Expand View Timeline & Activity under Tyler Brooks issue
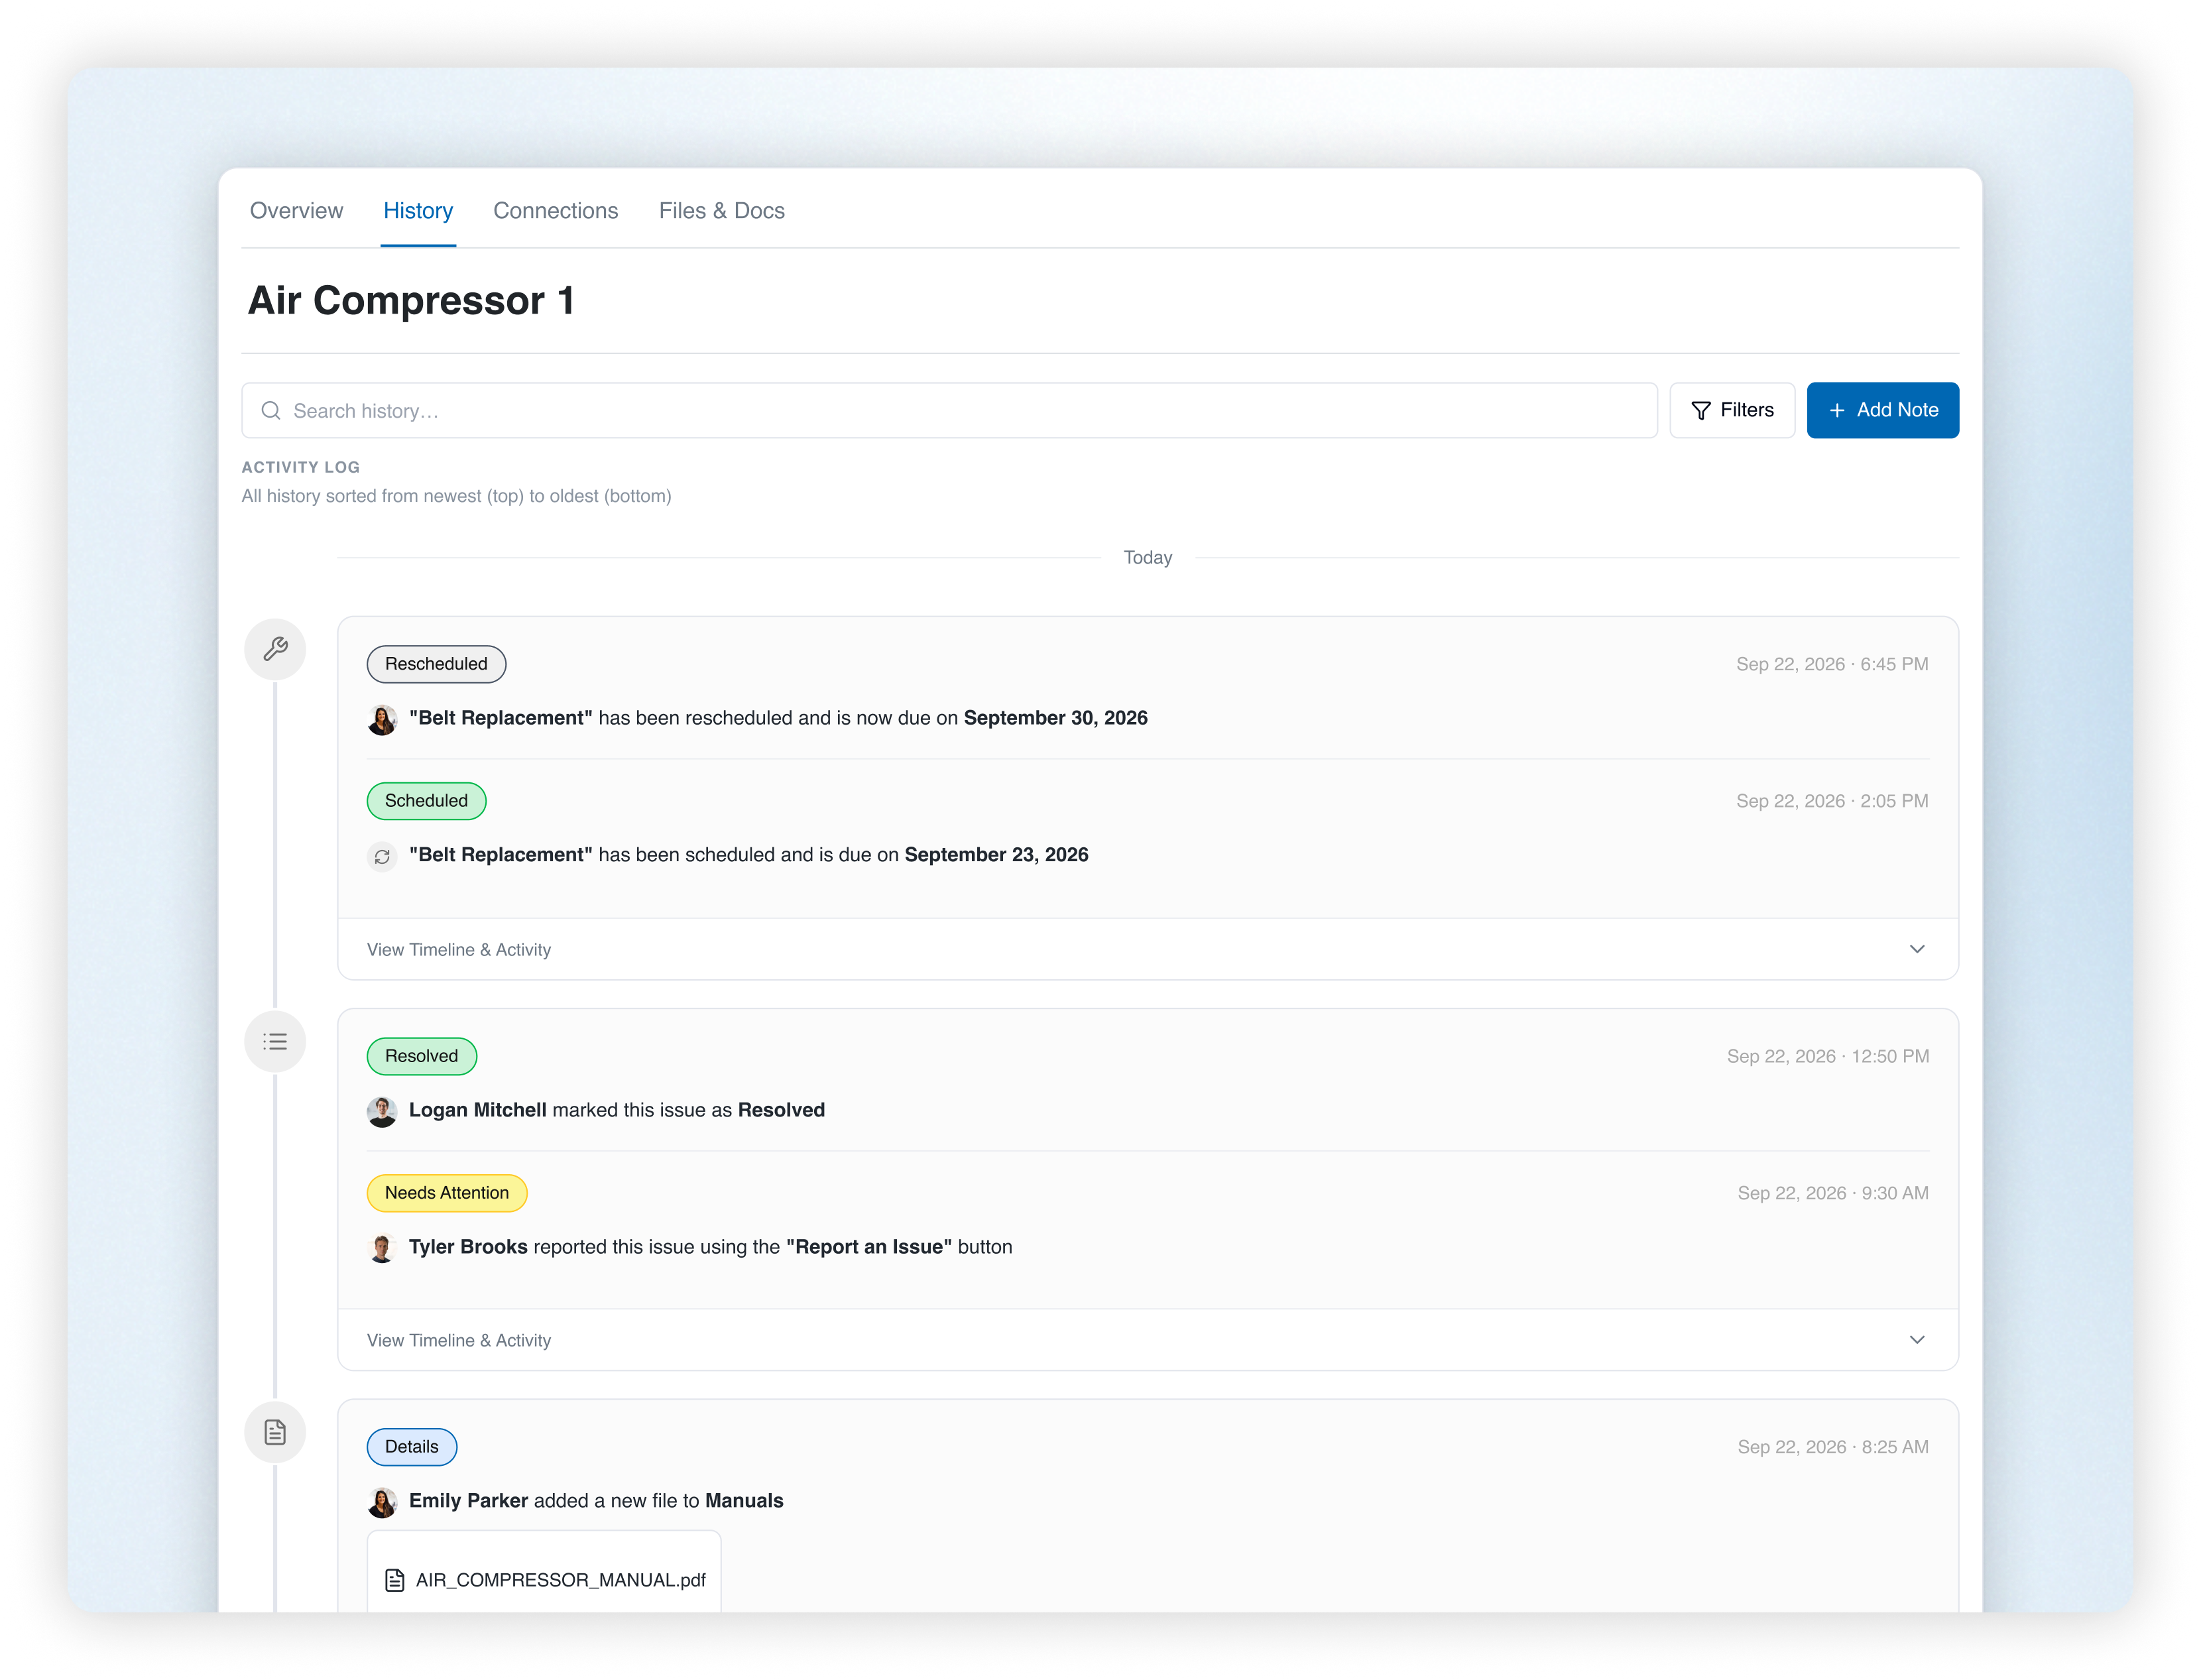The image size is (2201, 1680). pyautogui.click(x=1148, y=1340)
